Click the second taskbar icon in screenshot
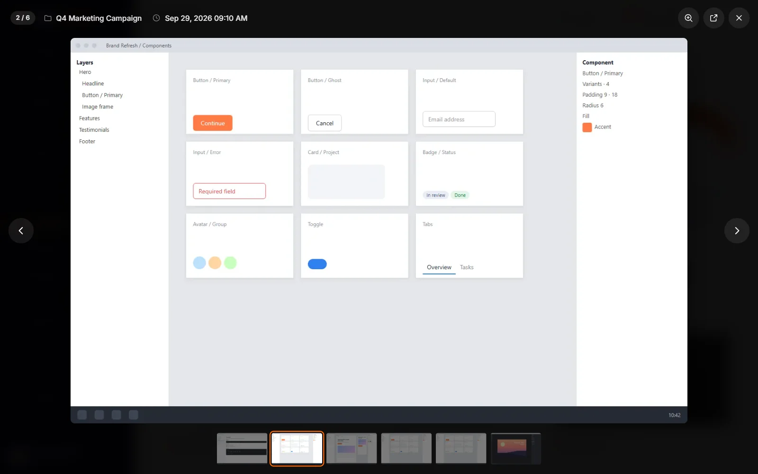758x474 pixels. (99, 415)
